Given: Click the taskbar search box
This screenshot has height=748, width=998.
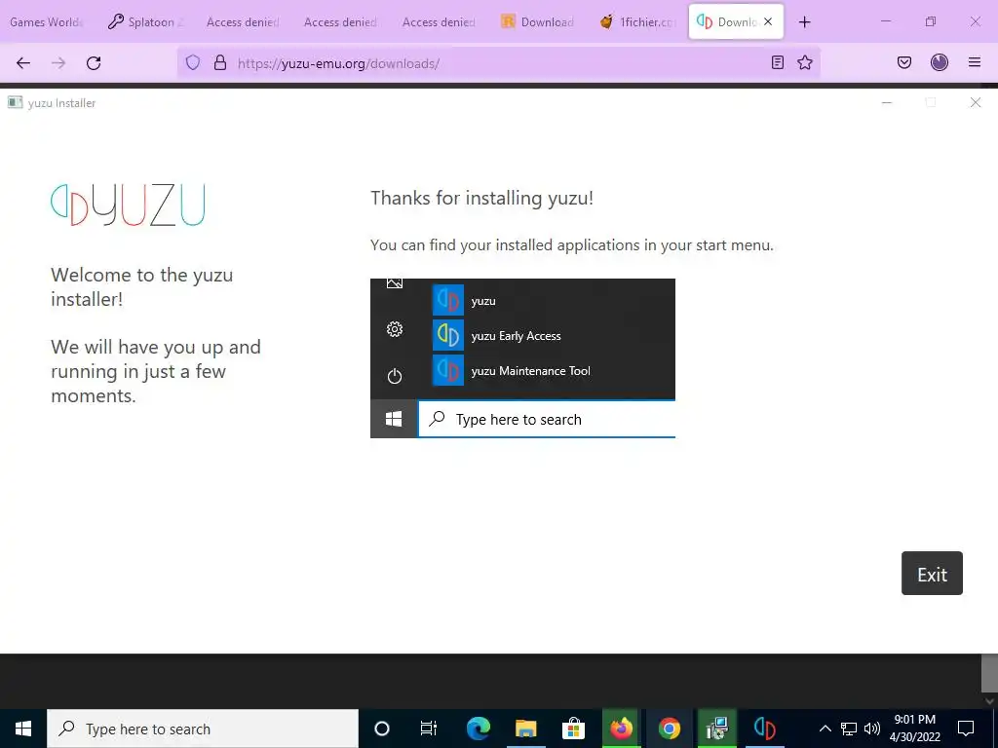Looking at the screenshot, I should tap(203, 729).
